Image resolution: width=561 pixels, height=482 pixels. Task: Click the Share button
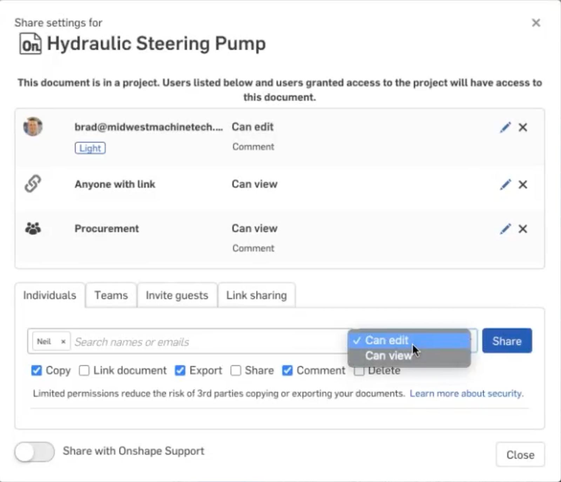coord(507,340)
